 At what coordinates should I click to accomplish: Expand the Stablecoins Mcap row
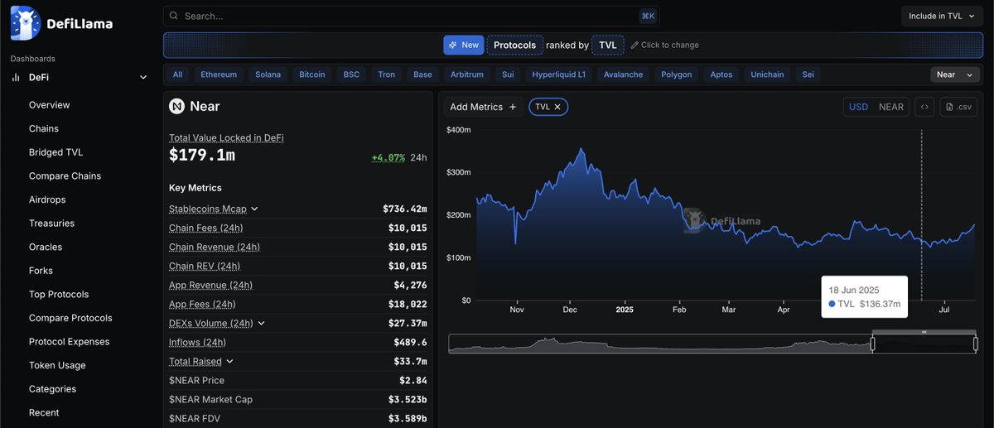tap(254, 209)
